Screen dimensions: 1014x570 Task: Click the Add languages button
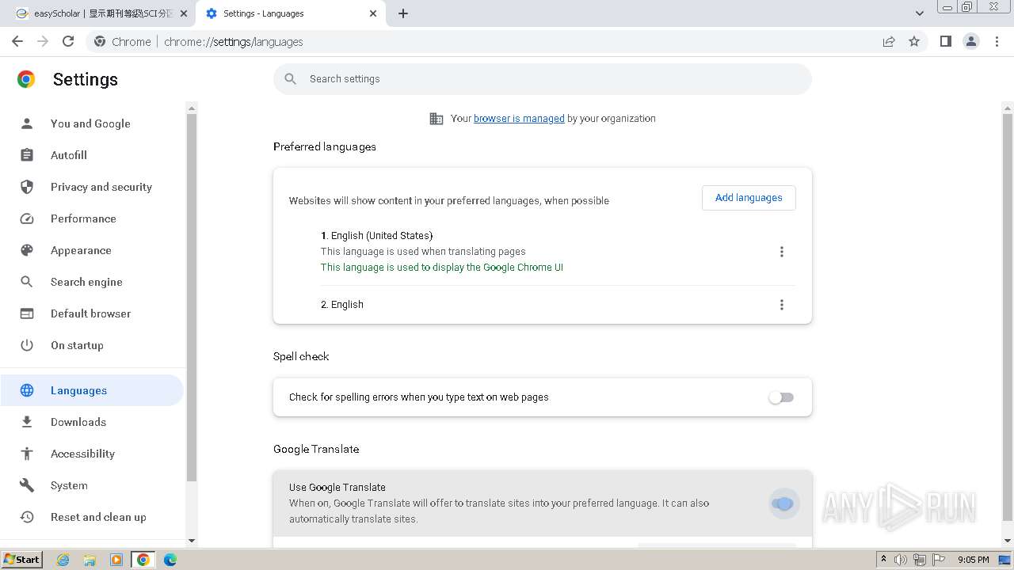pyautogui.click(x=749, y=198)
